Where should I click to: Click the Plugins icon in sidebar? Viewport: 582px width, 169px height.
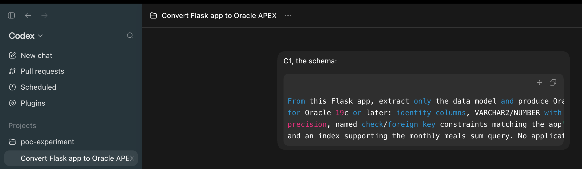tap(12, 103)
